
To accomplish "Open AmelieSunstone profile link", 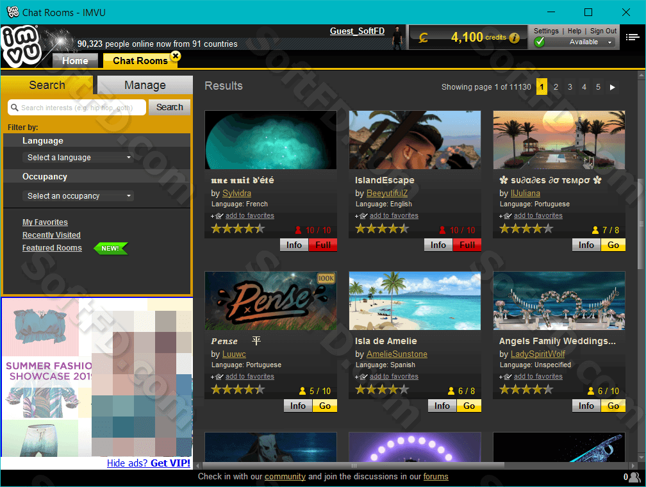I will (397, 354).
